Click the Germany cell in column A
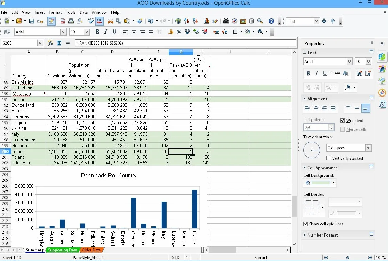 tap(28, 117)
